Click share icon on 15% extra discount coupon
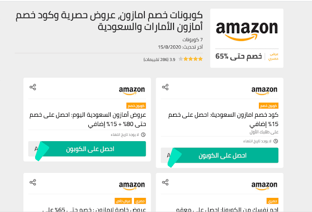 165,87
